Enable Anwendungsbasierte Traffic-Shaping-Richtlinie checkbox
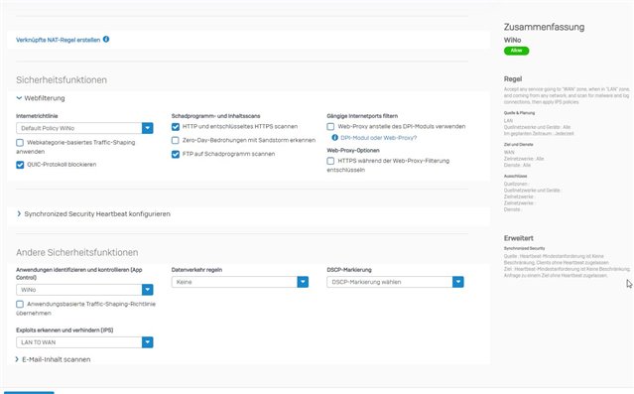 [20, 304]
